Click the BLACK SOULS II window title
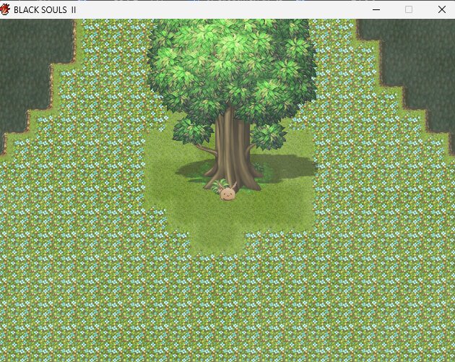Image resolution: width=455 pixels, height=362 pixels. click(45, 10)
